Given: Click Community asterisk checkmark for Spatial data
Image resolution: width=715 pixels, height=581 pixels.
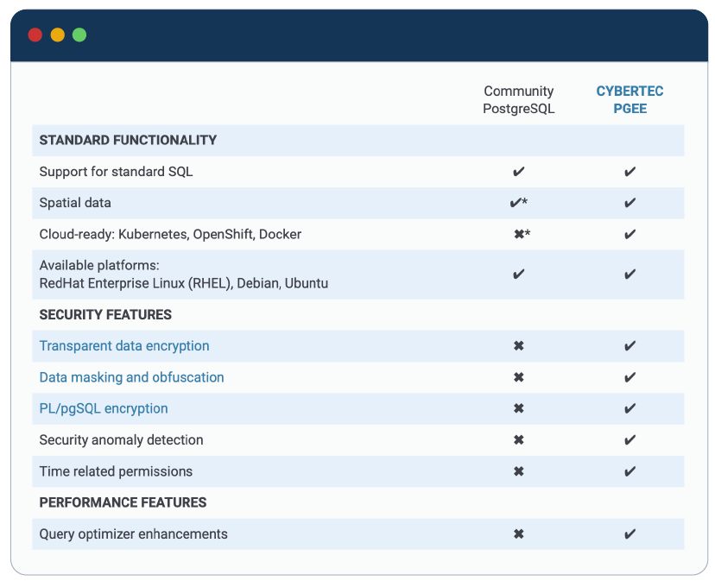Looking at the screenshot, I should pyautogui.click(x=518, y=203).
